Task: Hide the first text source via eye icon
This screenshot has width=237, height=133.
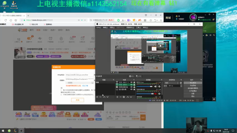Action: pyautogui.click(x=131, y=82)
